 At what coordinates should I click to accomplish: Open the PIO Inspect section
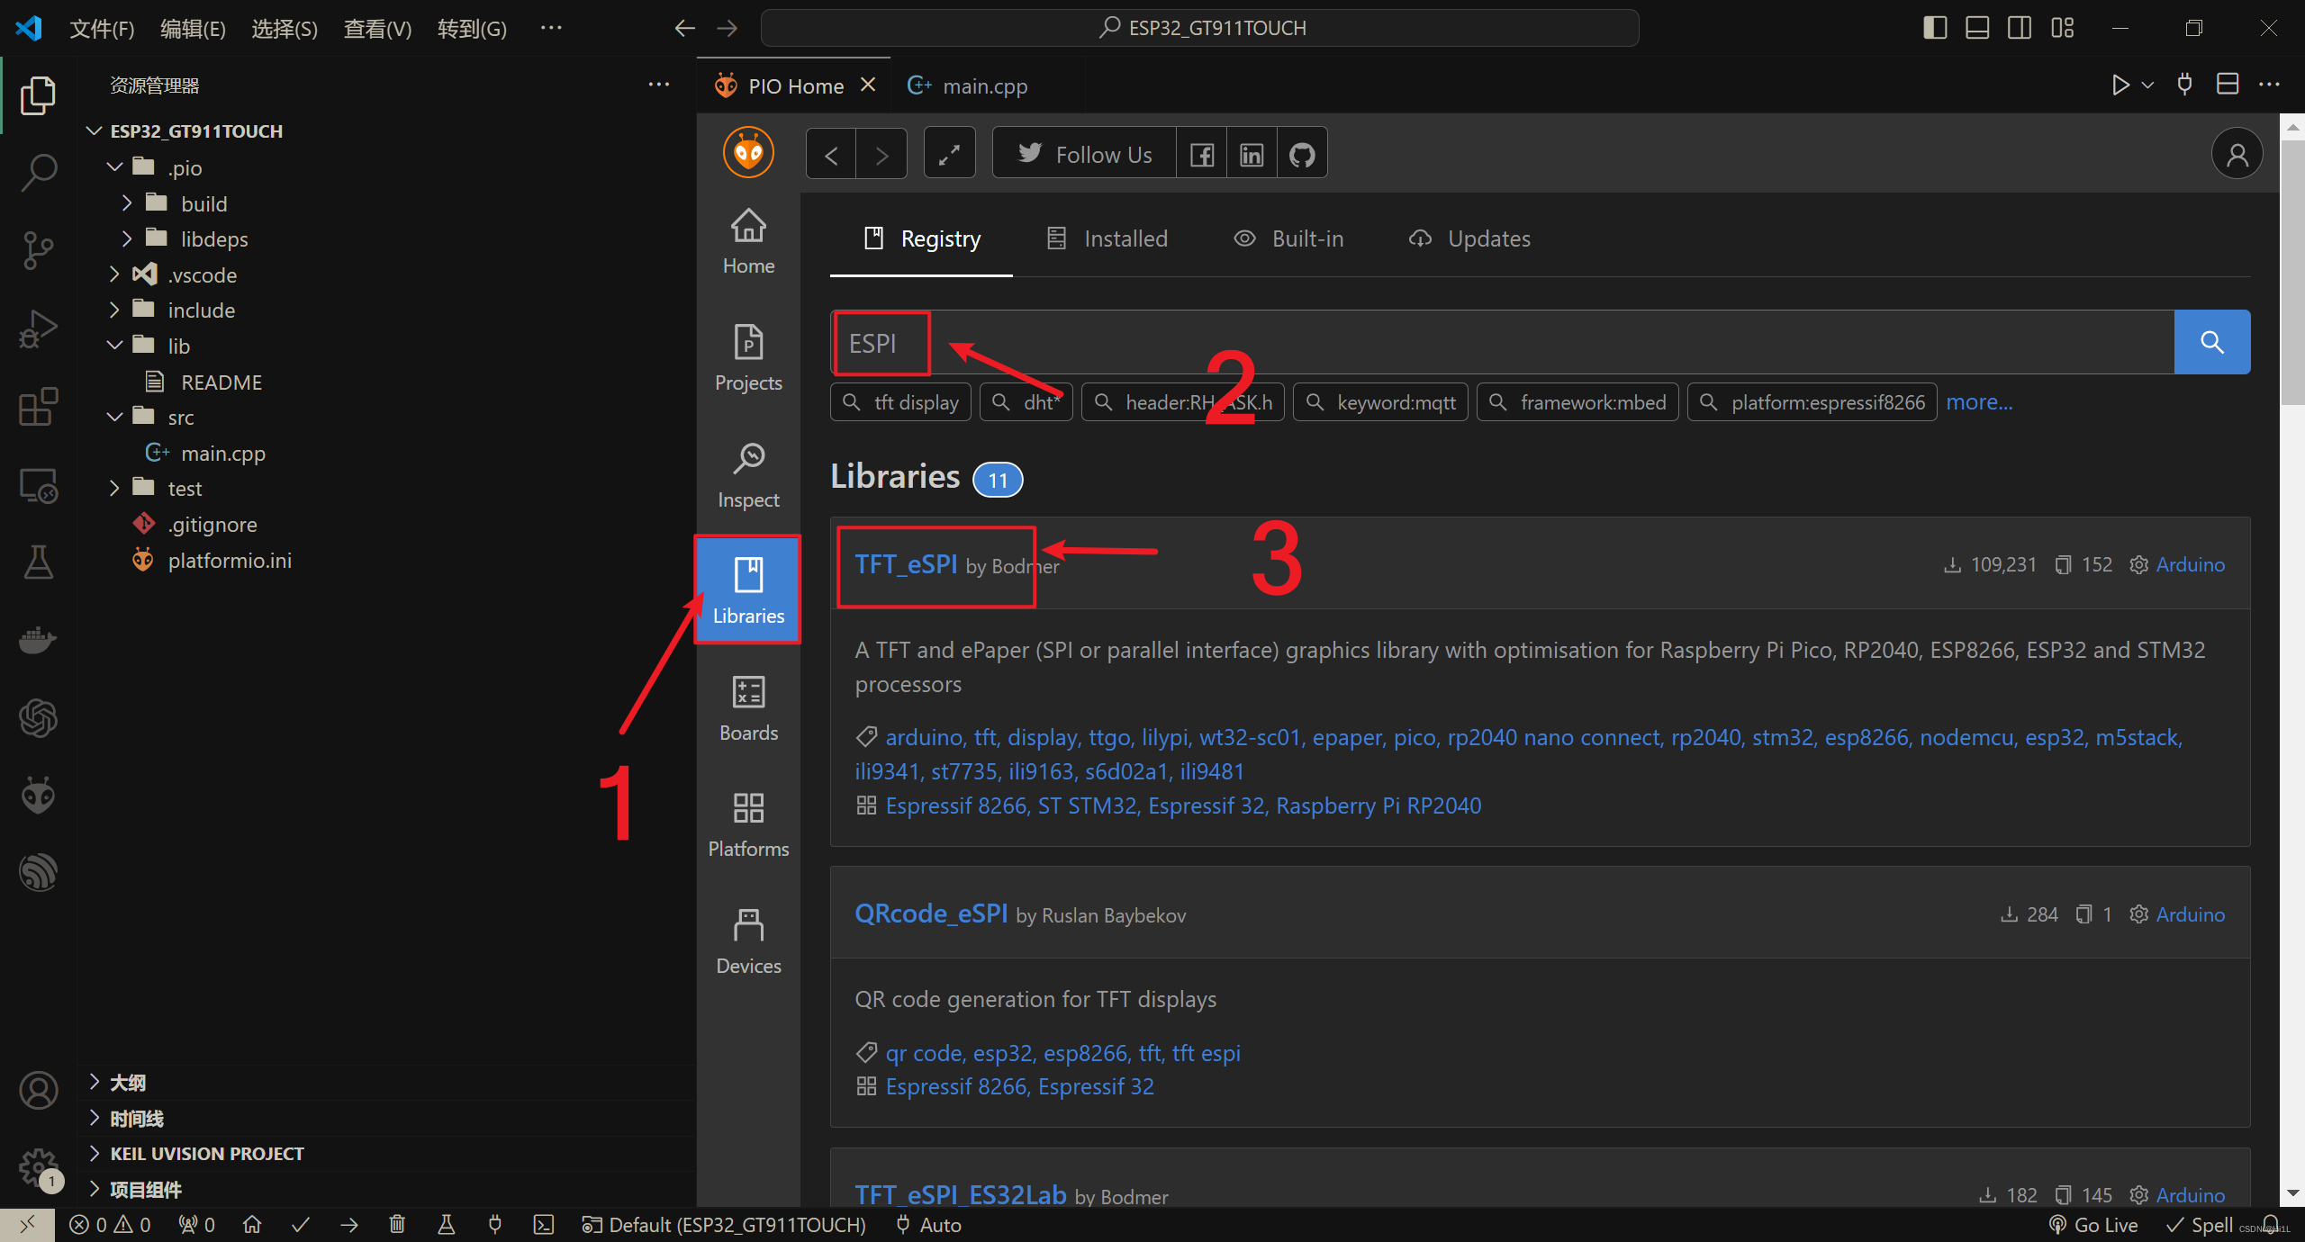748,475
